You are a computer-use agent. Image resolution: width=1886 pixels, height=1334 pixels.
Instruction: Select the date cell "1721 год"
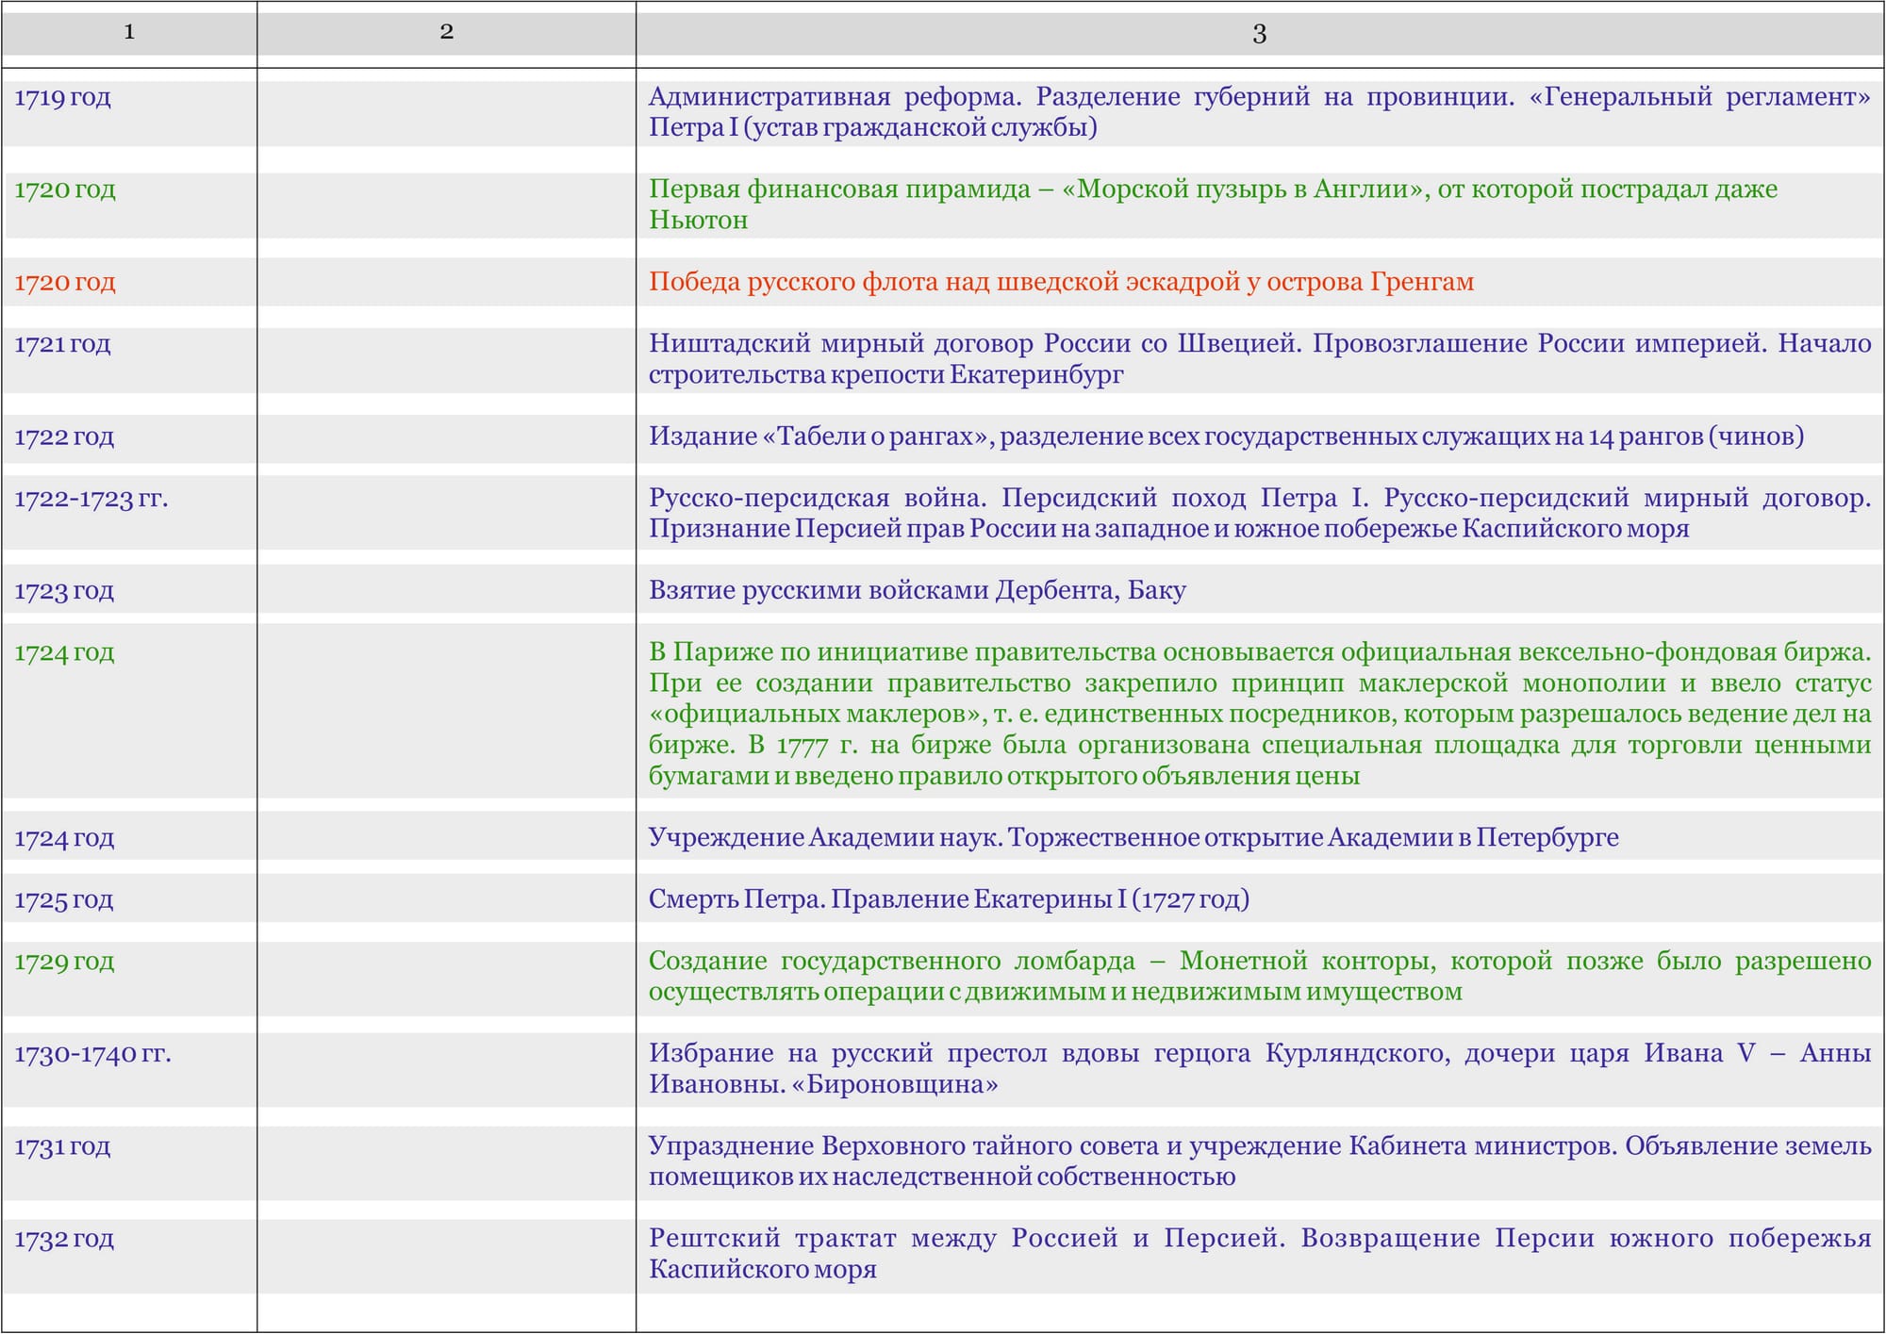point(62,343)
